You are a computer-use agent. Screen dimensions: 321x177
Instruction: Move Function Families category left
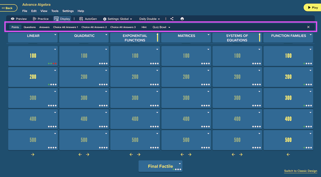288,154
